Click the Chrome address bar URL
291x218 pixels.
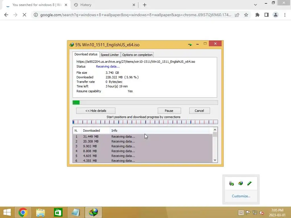pos(136,15)
